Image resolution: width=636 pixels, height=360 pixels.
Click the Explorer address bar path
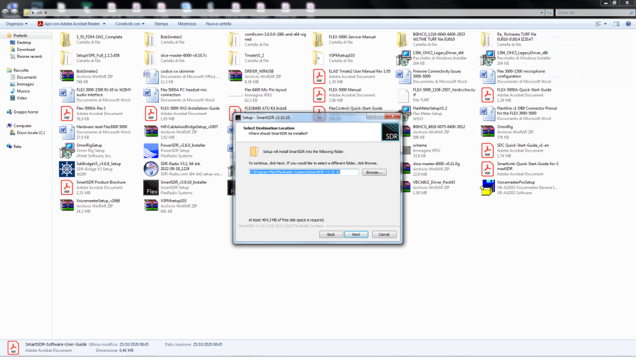point(284,13)
